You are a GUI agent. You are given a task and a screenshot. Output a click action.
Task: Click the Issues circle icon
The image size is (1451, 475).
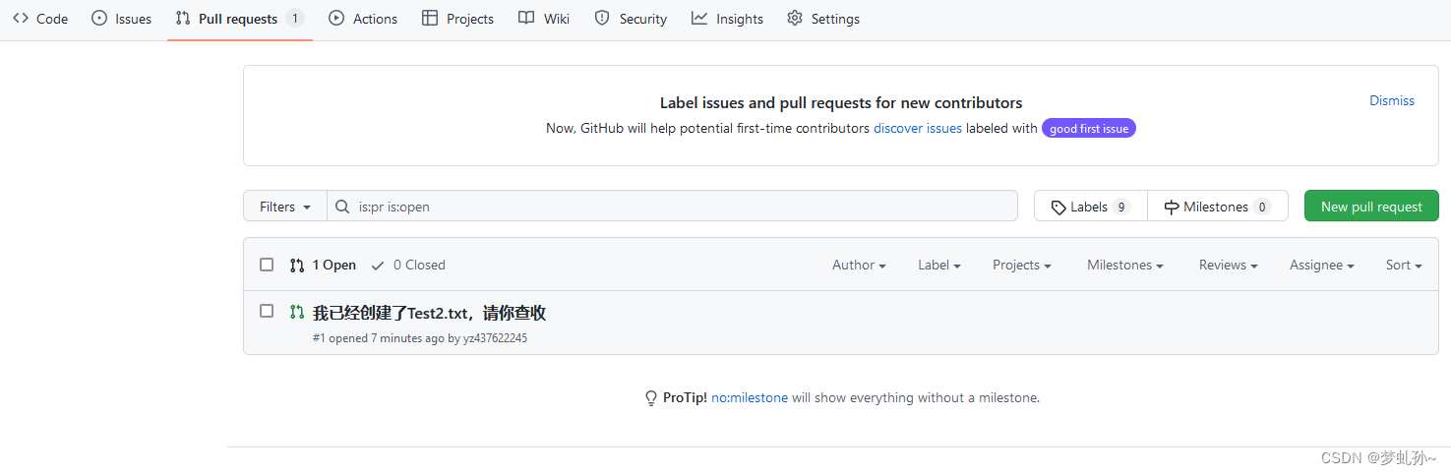point(99,19)
